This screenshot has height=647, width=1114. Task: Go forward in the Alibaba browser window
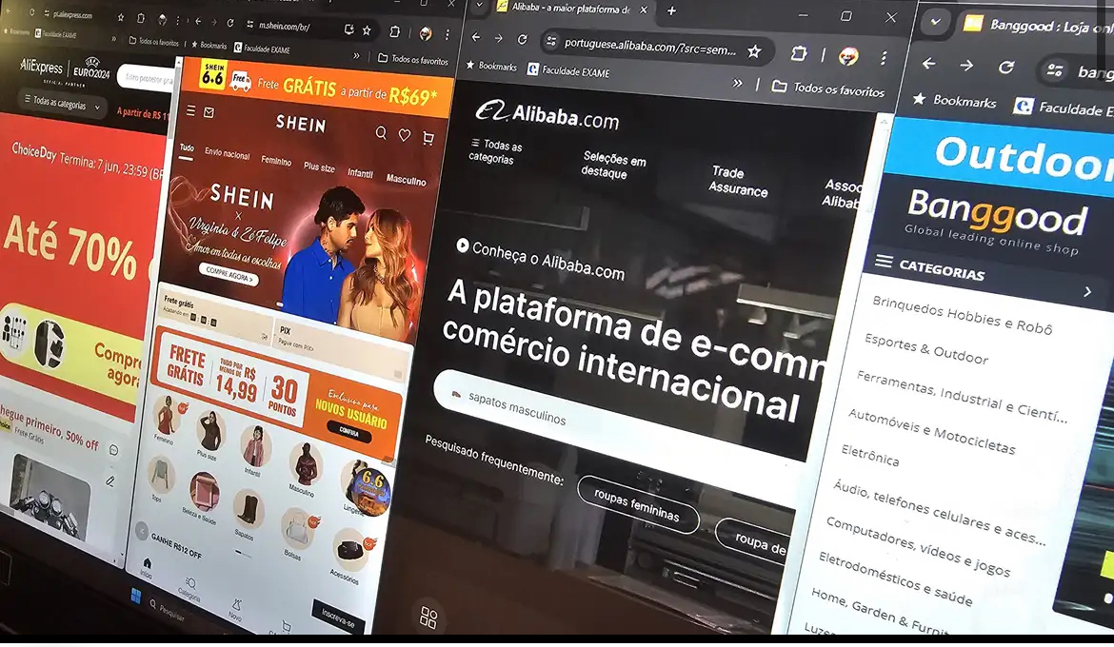499,38
